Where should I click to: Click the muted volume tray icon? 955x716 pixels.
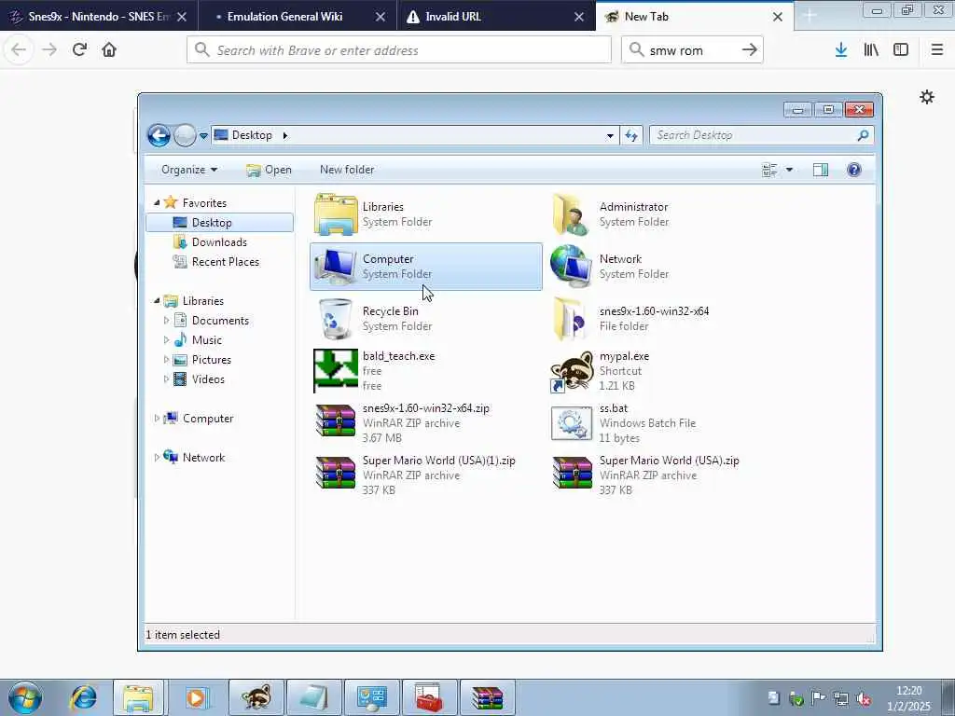point(863,698)
